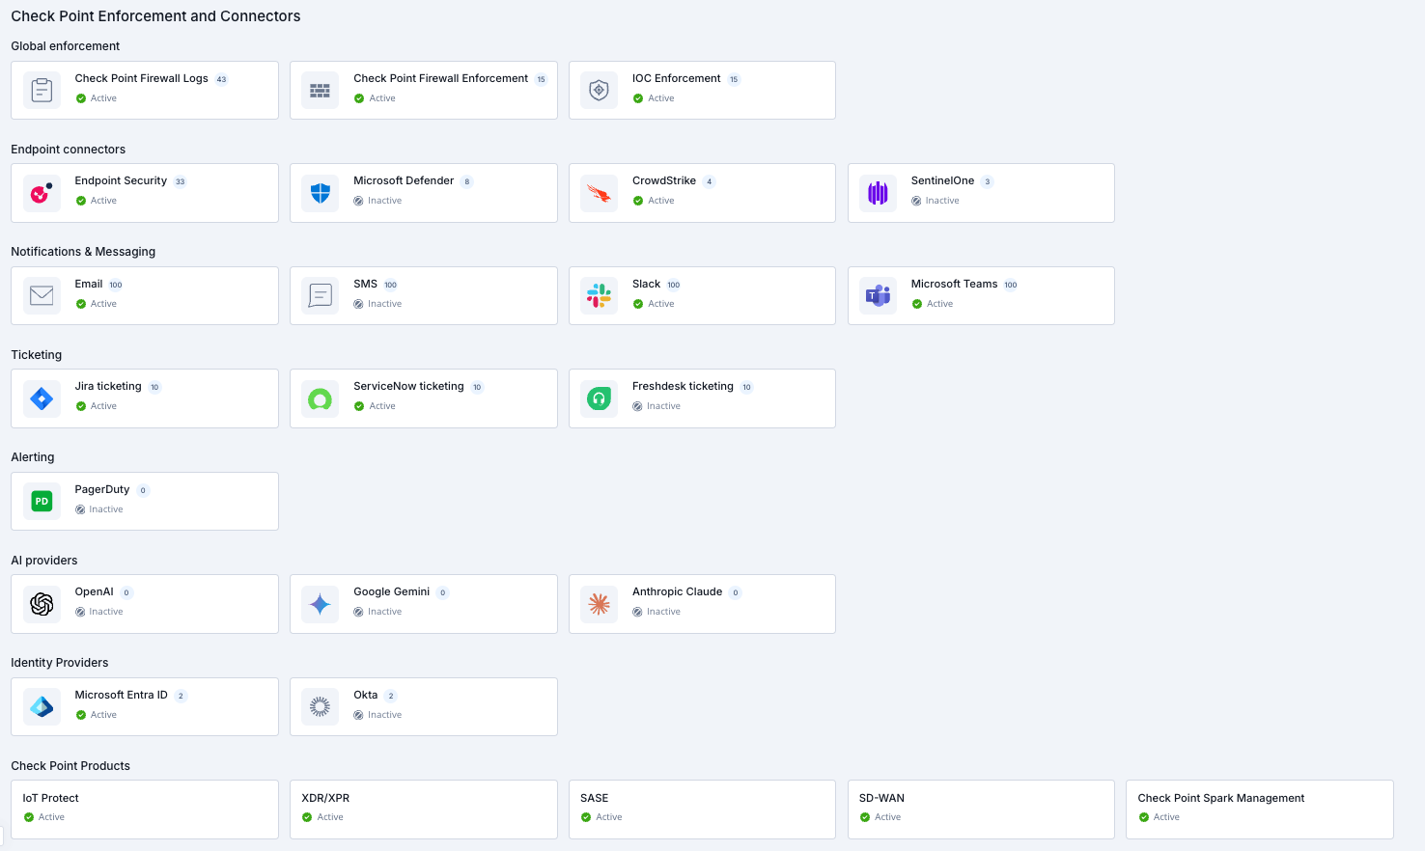Click the Google Gemini sparkle icon
The image size is (1425, 851).
coord(321,604)
